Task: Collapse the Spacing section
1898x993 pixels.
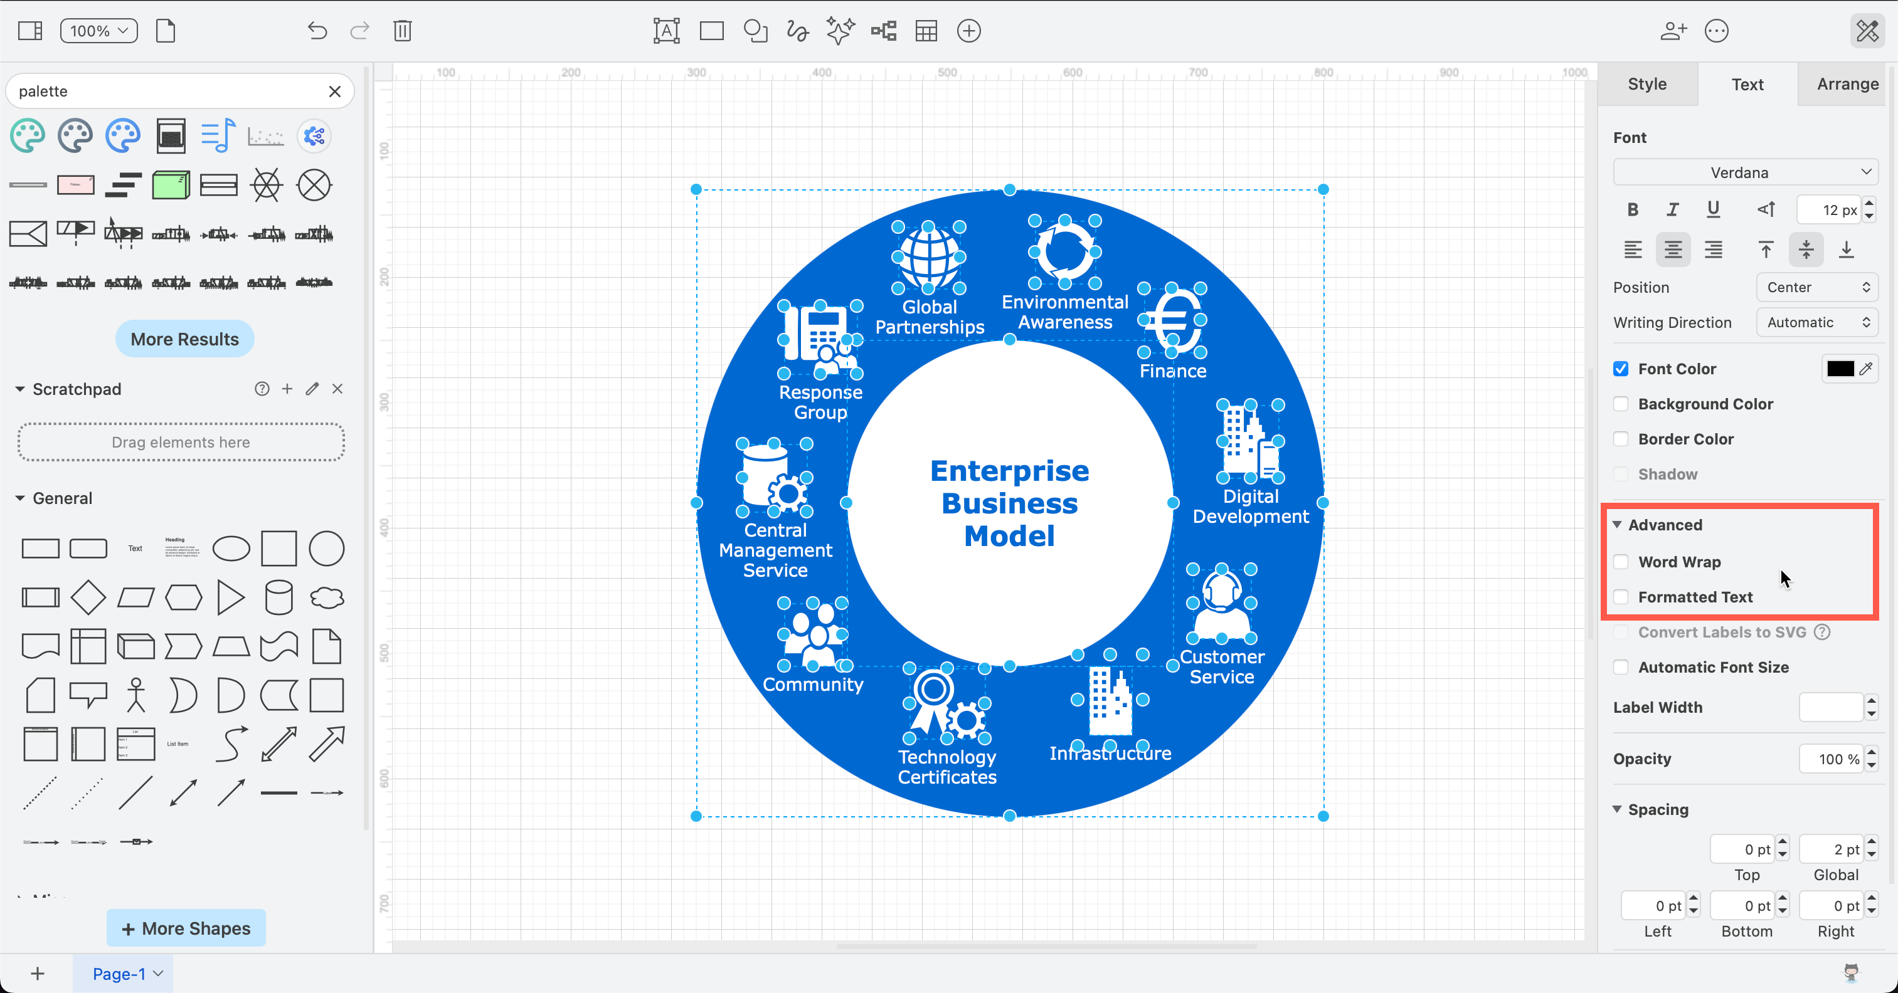Action: (1617, 809)
